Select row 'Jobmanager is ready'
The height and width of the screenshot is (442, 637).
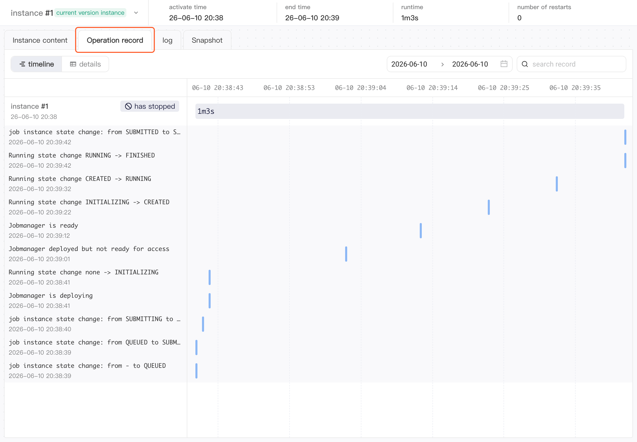95,230
